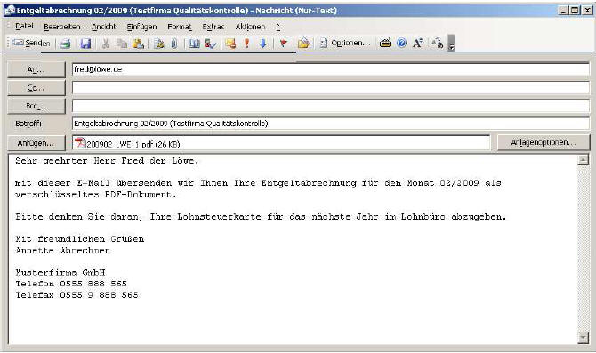Click the Print icon in toolbar
The height and width of the screenshot is (353, 596).
(x=65, y=44)
